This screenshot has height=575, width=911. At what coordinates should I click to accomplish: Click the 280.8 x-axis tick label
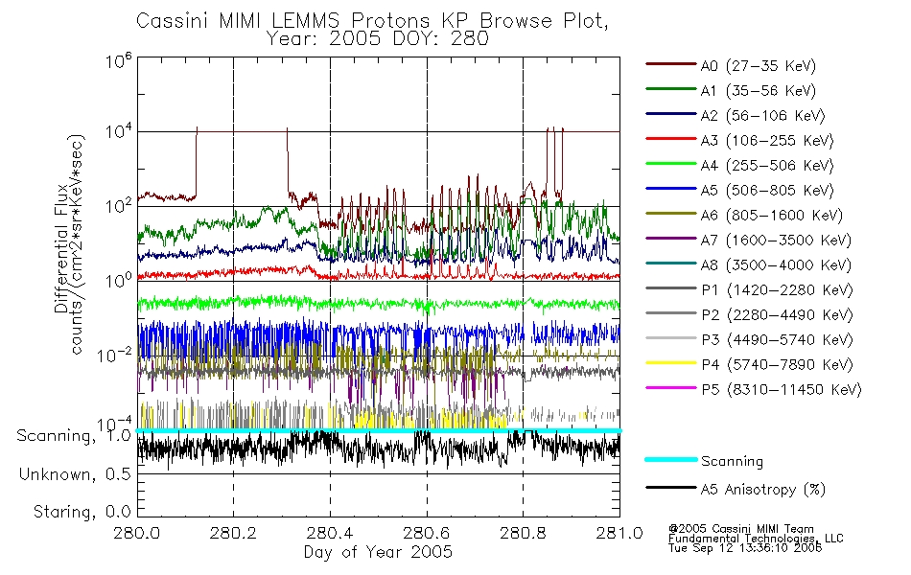tap(523, 533)
